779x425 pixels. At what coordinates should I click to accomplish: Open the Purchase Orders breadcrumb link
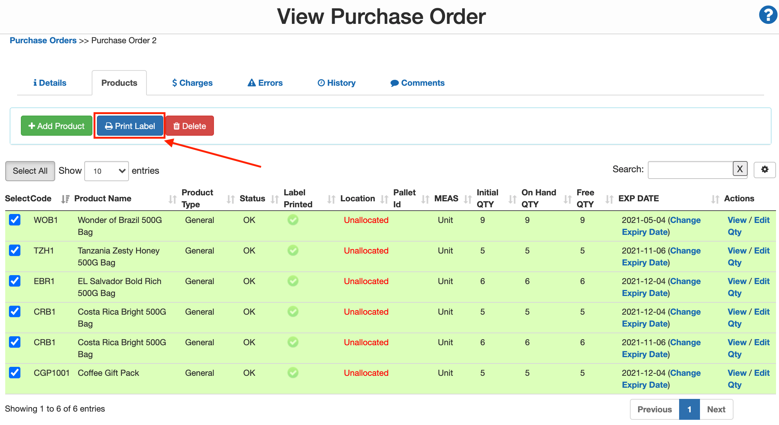pos(43,40)
